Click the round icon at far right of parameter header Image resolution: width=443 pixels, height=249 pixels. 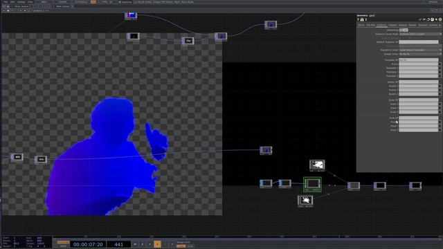pyautogui.click(x=440, y=19)
